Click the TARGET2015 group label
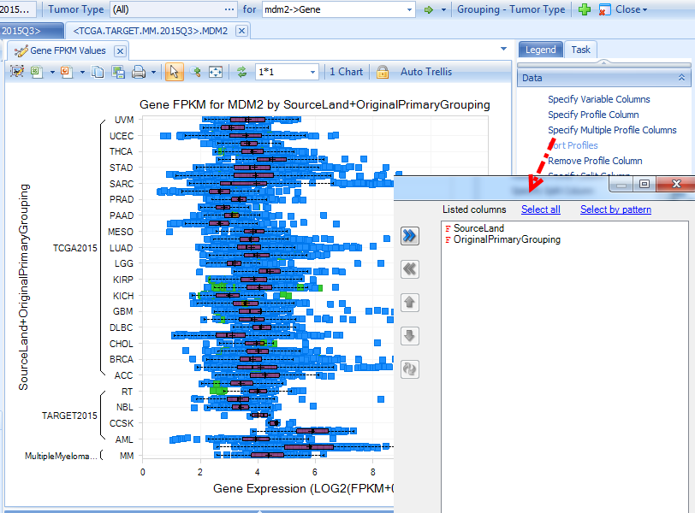The image size is (695, 513). pyautogui.click(x=69, y=416)
